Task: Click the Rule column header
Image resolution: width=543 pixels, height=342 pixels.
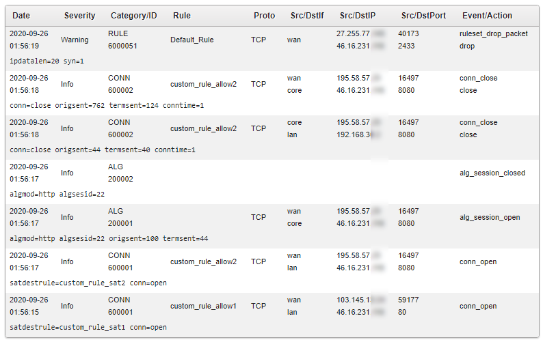Action: click(182, 16)
